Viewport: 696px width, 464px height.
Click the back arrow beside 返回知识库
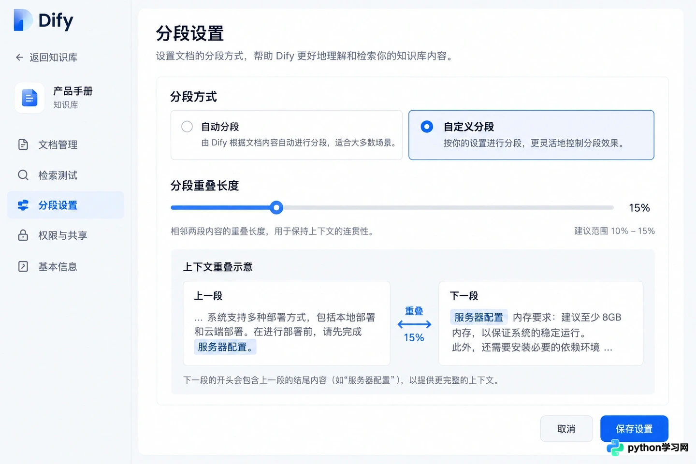click(19, 58)
